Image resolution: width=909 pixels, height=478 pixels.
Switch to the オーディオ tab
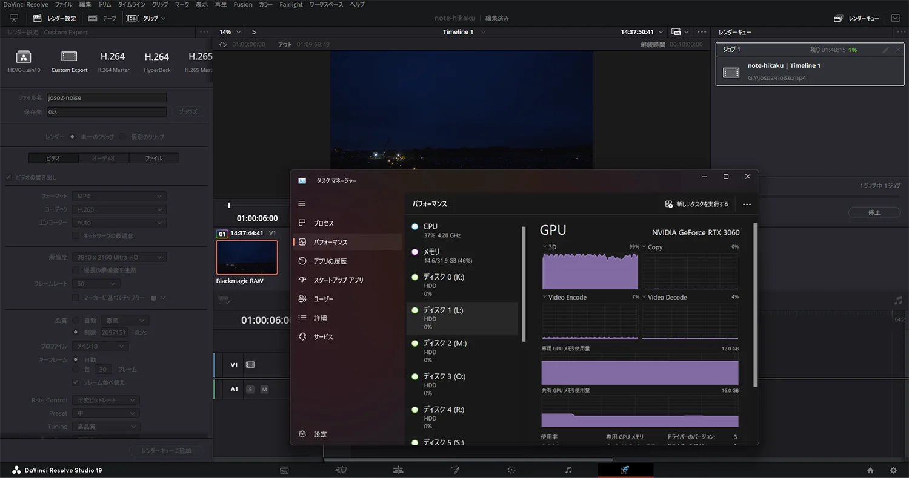coord(104,158)
